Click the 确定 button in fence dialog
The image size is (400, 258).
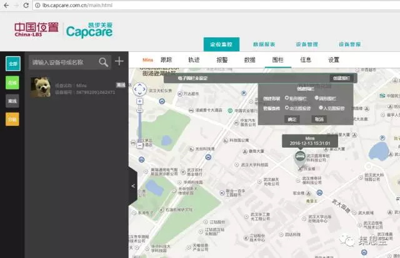292,118
